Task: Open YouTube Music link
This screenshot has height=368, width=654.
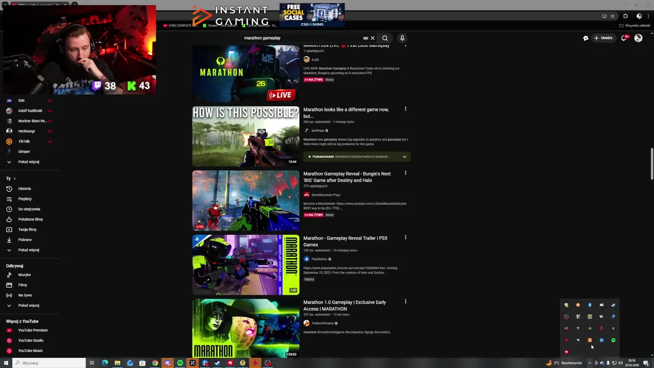Action: [x=30, y=351]
